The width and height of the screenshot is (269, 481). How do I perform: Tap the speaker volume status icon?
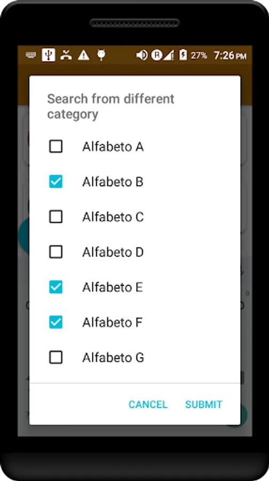[142, 55]
